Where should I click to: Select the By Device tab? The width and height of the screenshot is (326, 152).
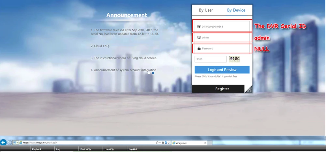236,10
